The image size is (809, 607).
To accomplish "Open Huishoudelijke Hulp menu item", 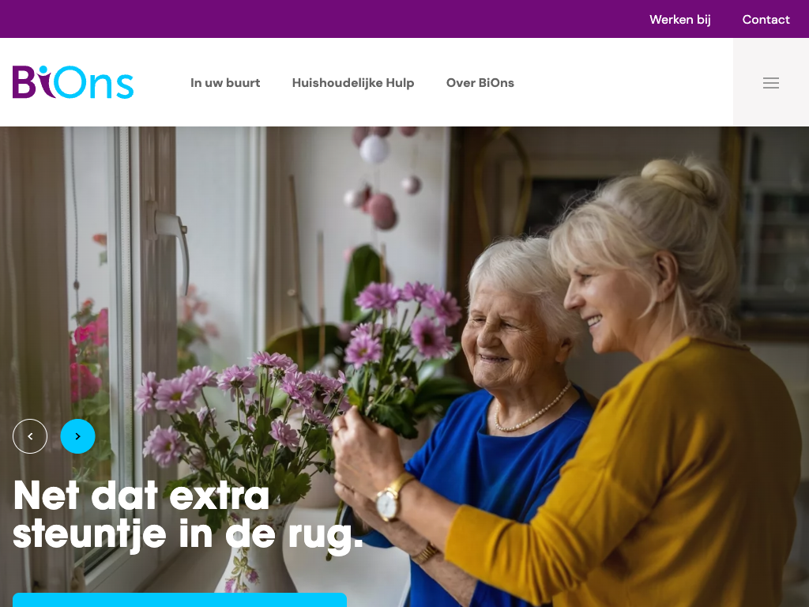I will [353, 83].
